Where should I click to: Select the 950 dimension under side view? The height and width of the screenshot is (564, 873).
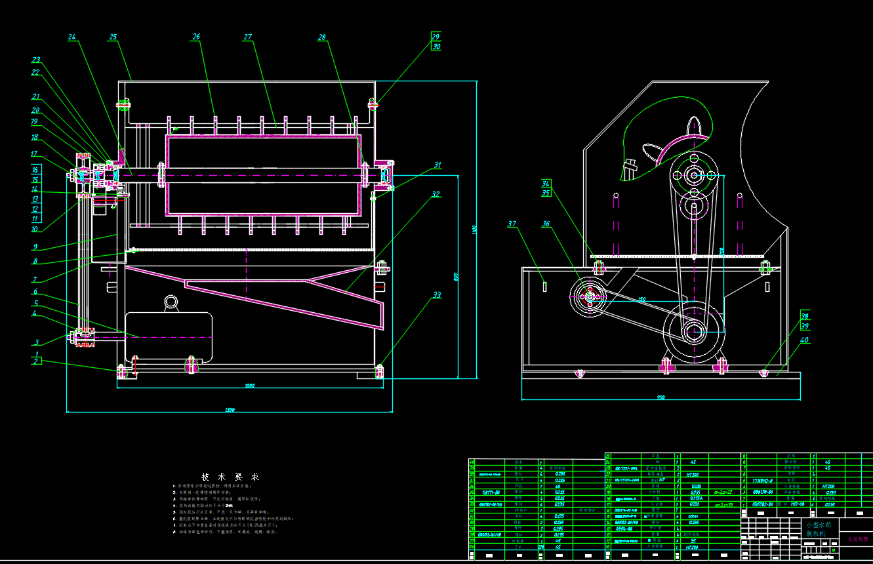click(x=660, y=397)
